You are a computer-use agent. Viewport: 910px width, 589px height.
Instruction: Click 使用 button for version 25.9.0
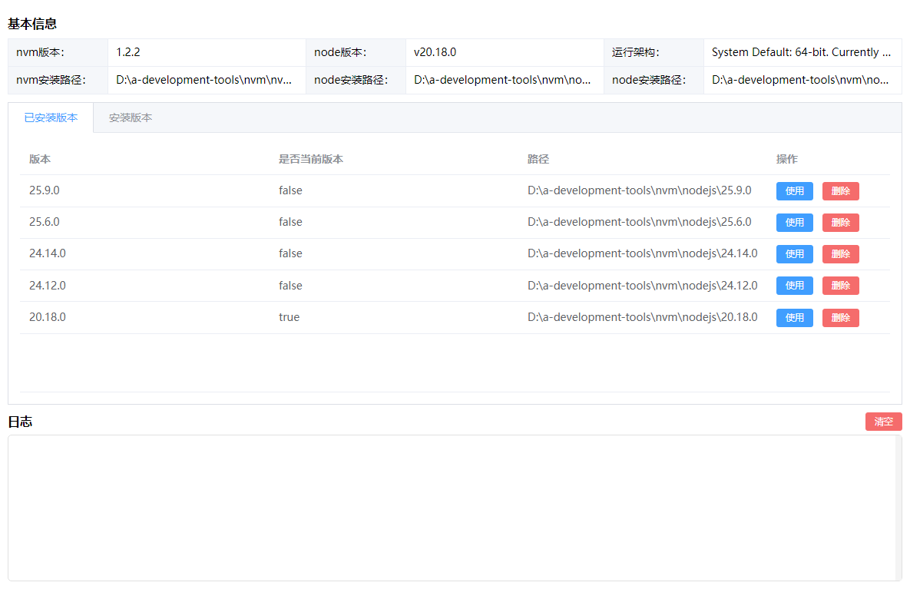[x=794, y=191]
